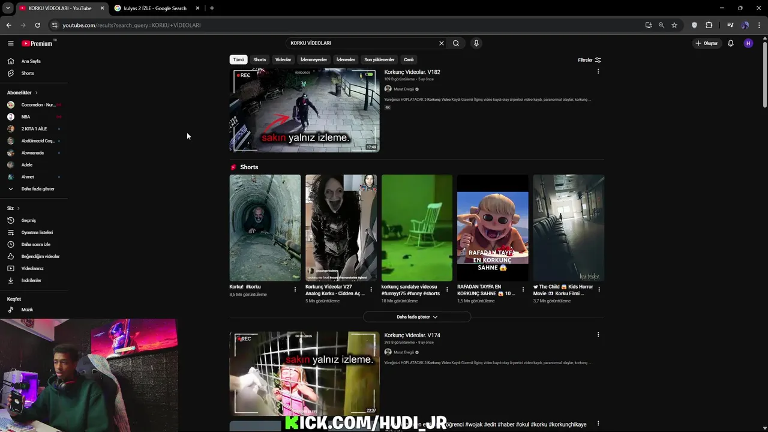
Task: Open the Chrome extensions puzzle icon
Action: (709, 25)
